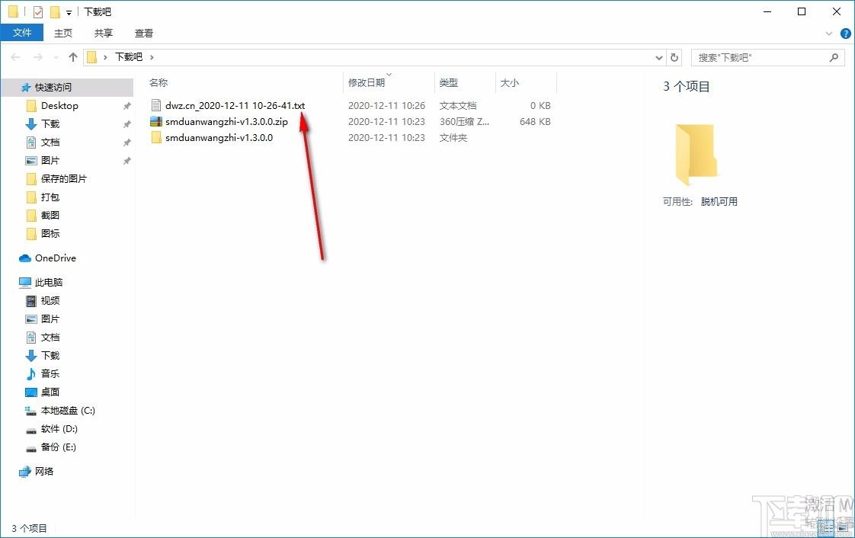Select 快速访问 in the navigation pane

point(53,87)
